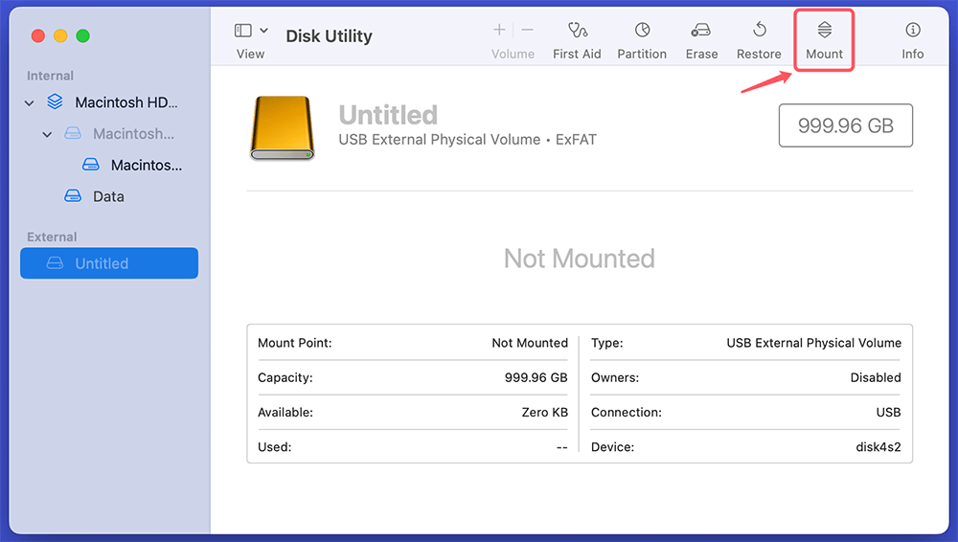Open the Info panel
958x542 pixels.
coord(912,32)
